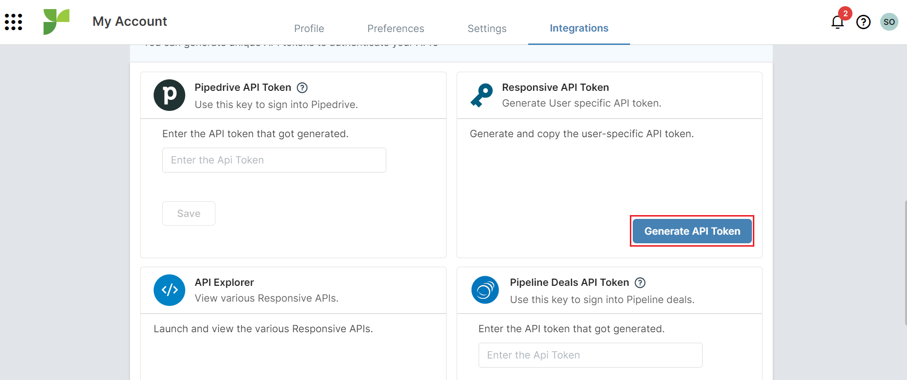Open the apps grid launcher icon
Screen dimensions: 907x380
(x=13, y=22)
